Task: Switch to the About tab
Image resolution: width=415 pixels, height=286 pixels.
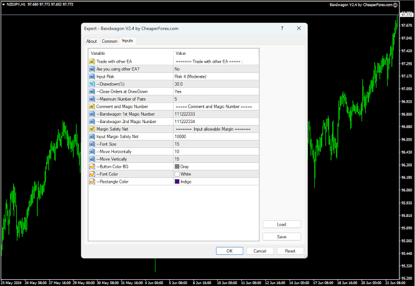Action: point(91,41)
